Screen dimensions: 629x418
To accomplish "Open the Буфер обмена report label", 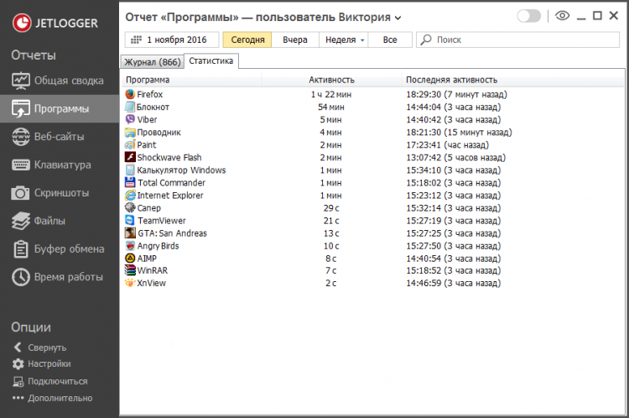I will [x=69, y=249].
